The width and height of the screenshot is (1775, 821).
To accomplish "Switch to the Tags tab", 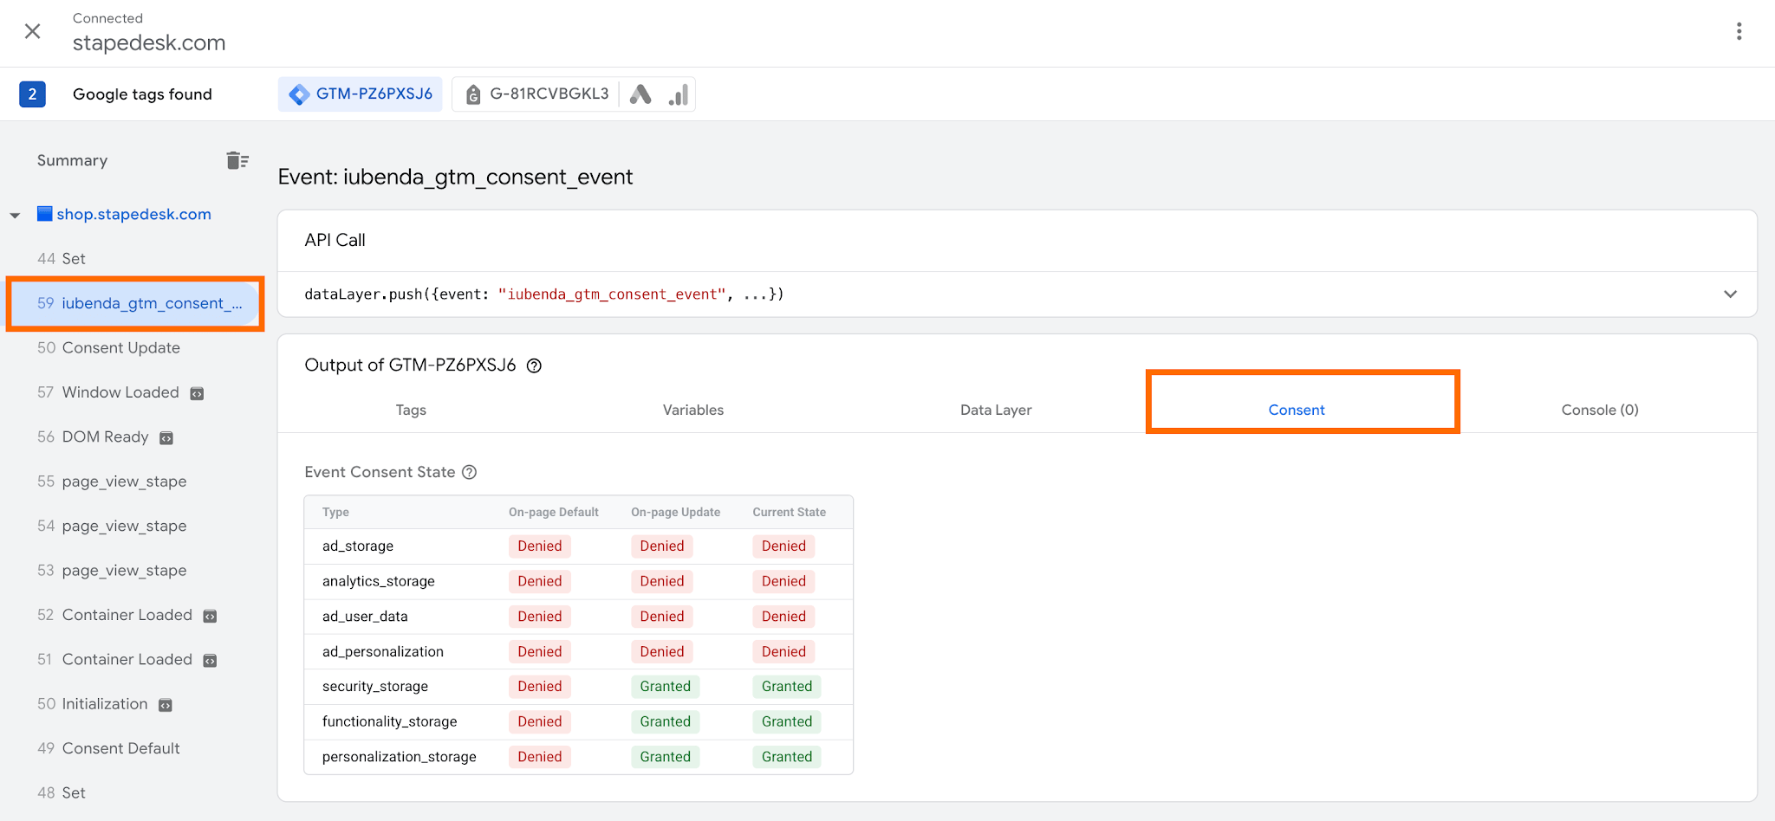I will click(411, 410).
